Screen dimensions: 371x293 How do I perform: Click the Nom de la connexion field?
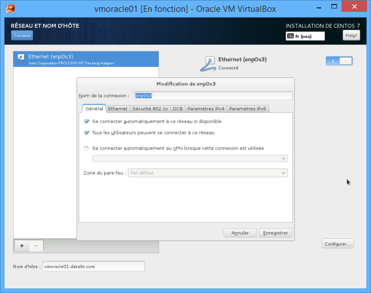[213, 95]
